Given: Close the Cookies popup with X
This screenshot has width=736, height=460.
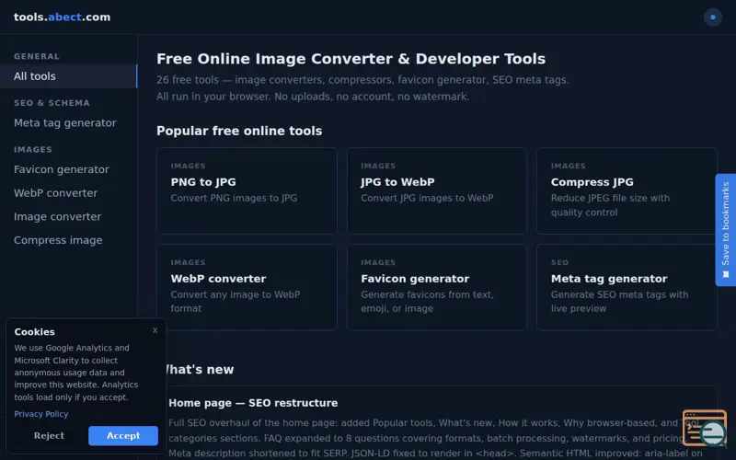Looking at the screenshot, I should pyautogui.click(x=155, y=330).
